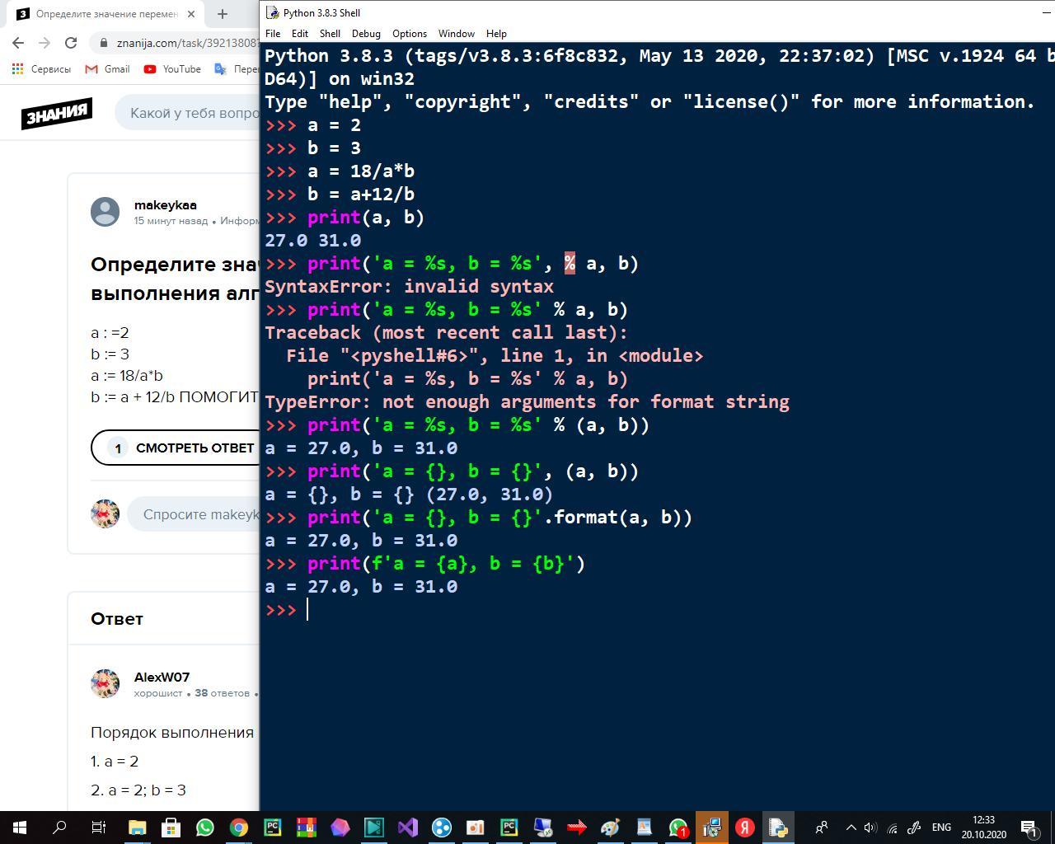Open Visual Studio from the taskbar
The width and height of the screenshot is (1055, 844).
click(407, 827)
